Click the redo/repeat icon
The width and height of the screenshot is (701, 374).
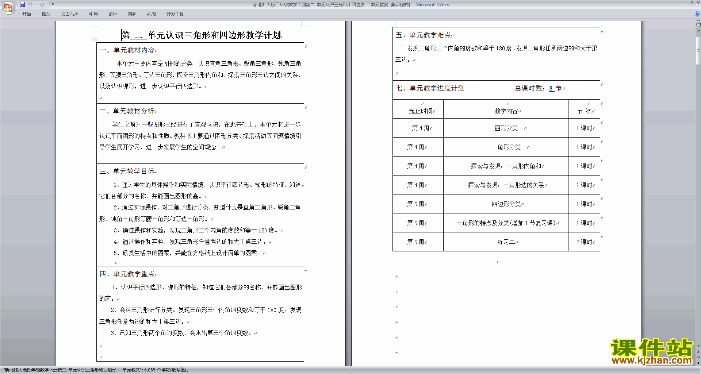42,4
